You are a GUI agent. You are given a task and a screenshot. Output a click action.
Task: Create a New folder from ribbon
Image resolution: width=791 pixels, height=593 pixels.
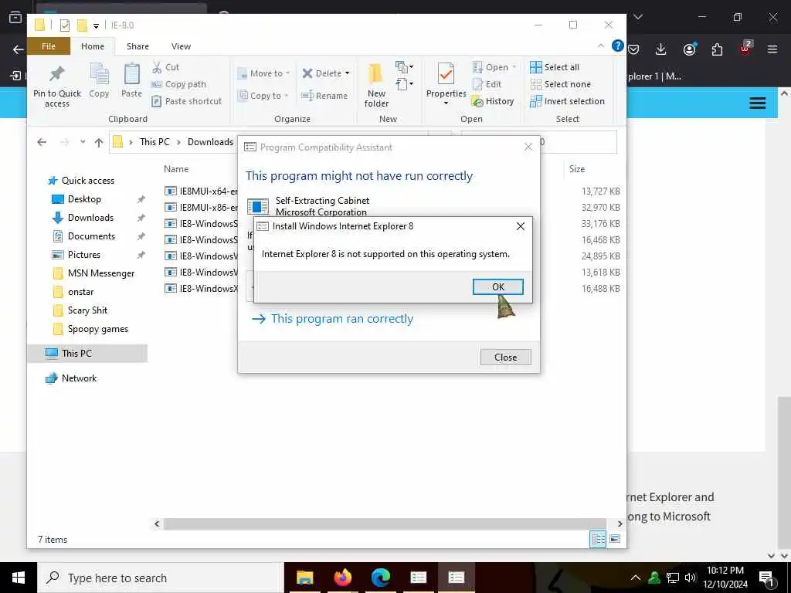[376, 85]
